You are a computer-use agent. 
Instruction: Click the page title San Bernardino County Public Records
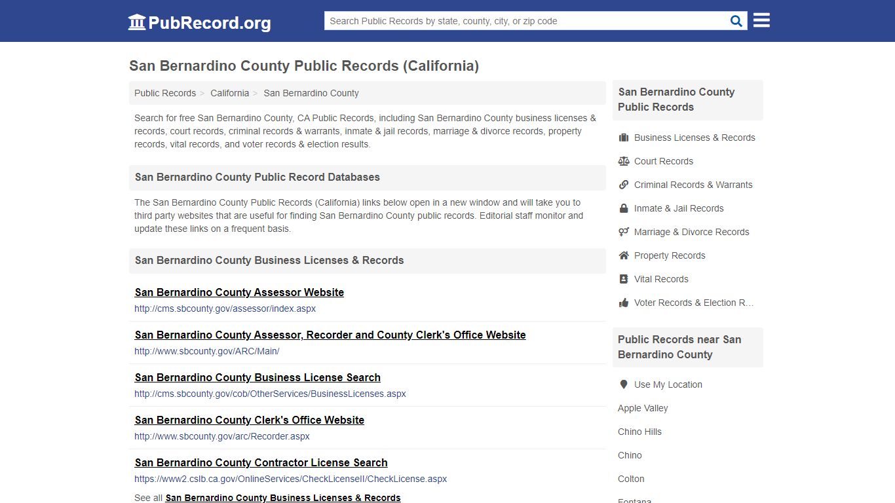pyautogui.click(x=304, y=66)
